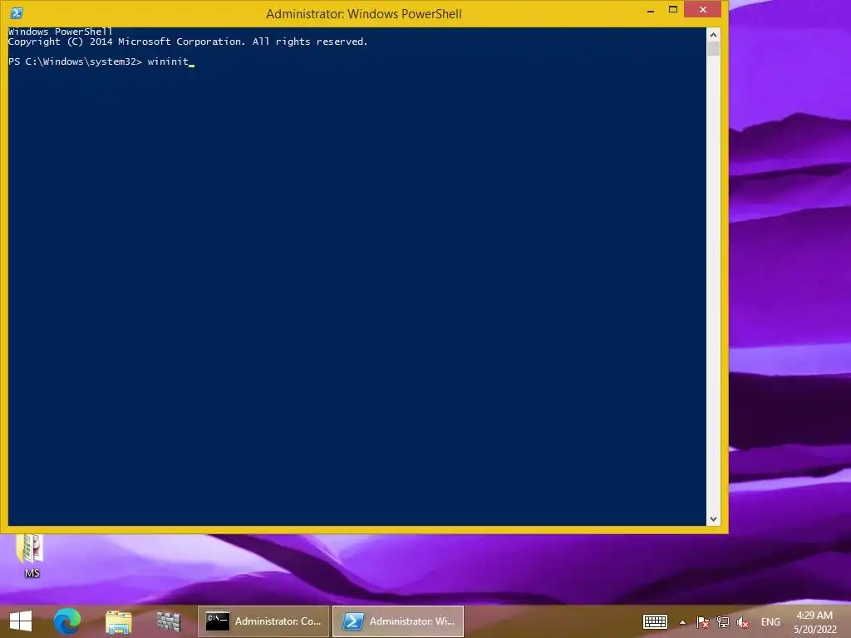Click the 'Administrator: Windows PowerShell' title bar text

pyautogui.click(x=364, y=13)
